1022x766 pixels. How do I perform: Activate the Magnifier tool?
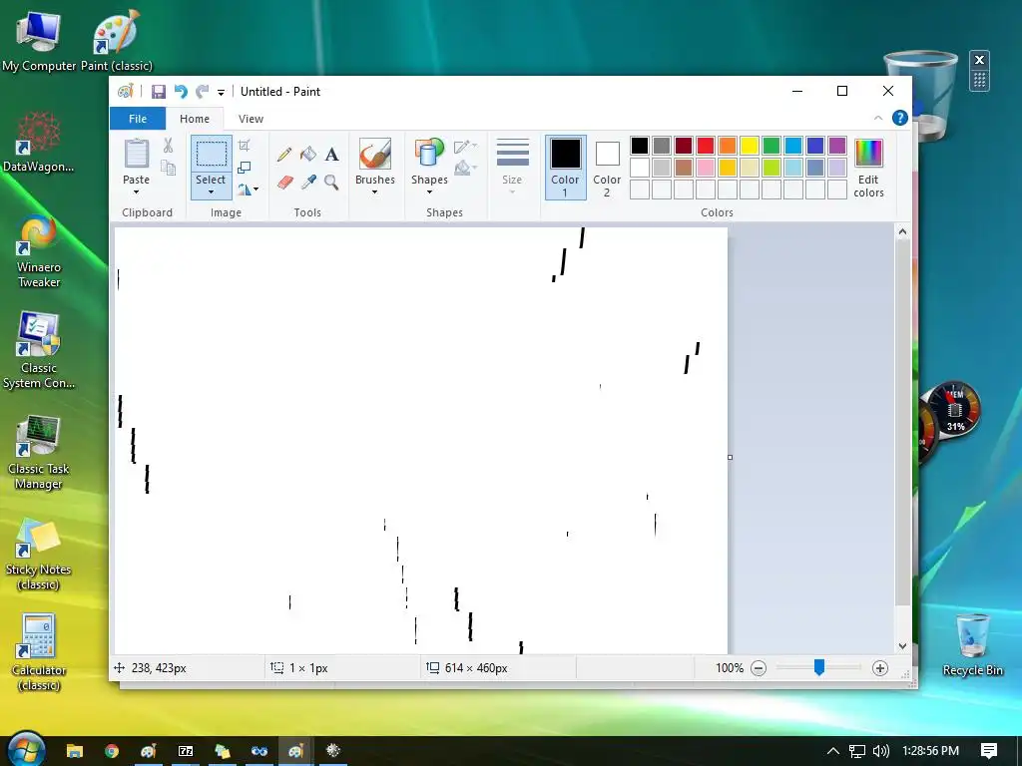tap(331, 182)
